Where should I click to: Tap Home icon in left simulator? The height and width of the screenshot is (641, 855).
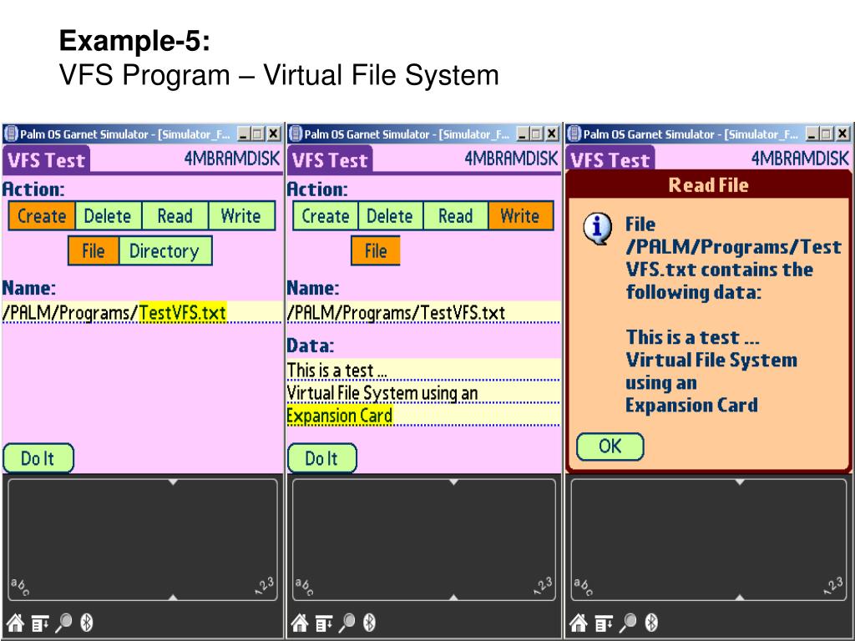tap(15, 623)
